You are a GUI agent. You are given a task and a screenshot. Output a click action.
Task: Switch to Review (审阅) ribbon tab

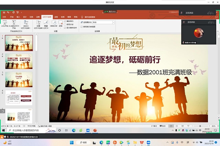point(63,17)
